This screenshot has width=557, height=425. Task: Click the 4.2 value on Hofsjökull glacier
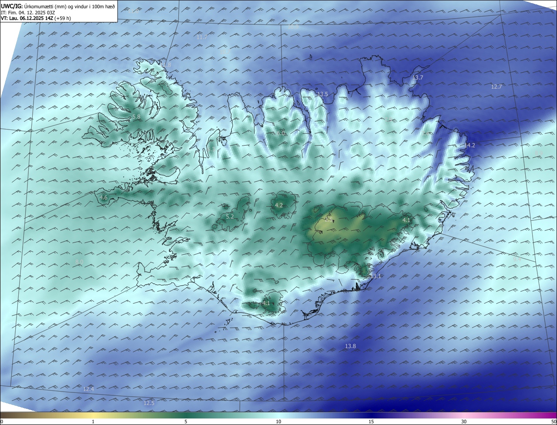click(279, 206)
